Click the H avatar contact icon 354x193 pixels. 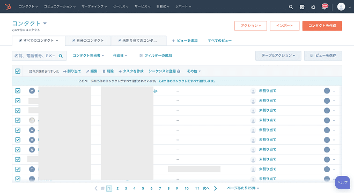pyautogui.click(x=32, y=140)
